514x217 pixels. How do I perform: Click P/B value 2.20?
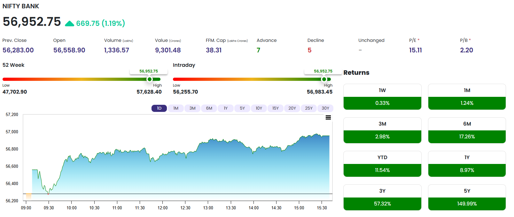click(x=466, y=50)
